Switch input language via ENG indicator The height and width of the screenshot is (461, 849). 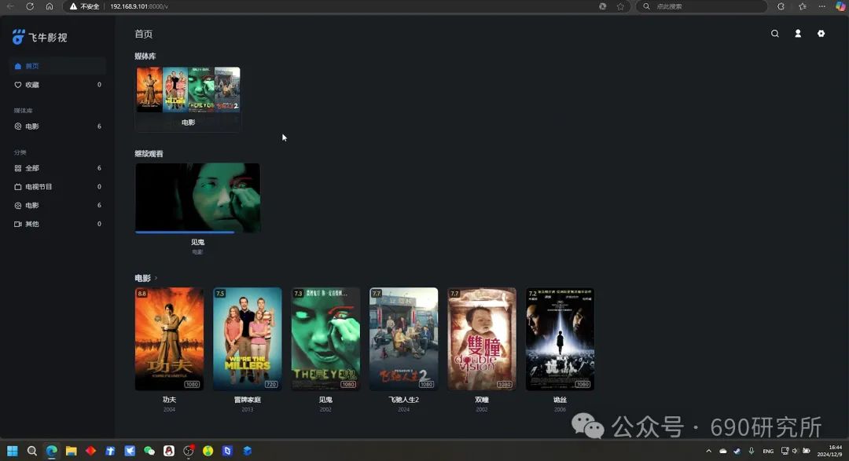(768, 451)
